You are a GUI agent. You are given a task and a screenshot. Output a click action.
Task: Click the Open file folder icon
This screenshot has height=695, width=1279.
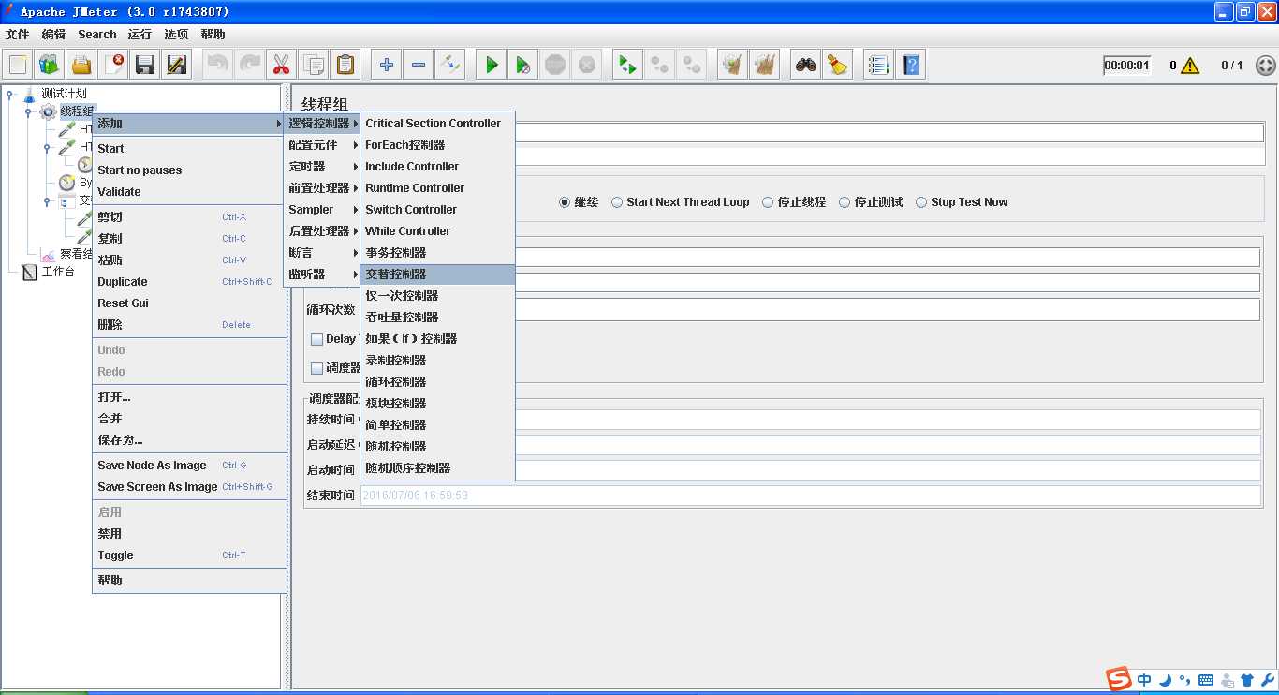point(81,65)
